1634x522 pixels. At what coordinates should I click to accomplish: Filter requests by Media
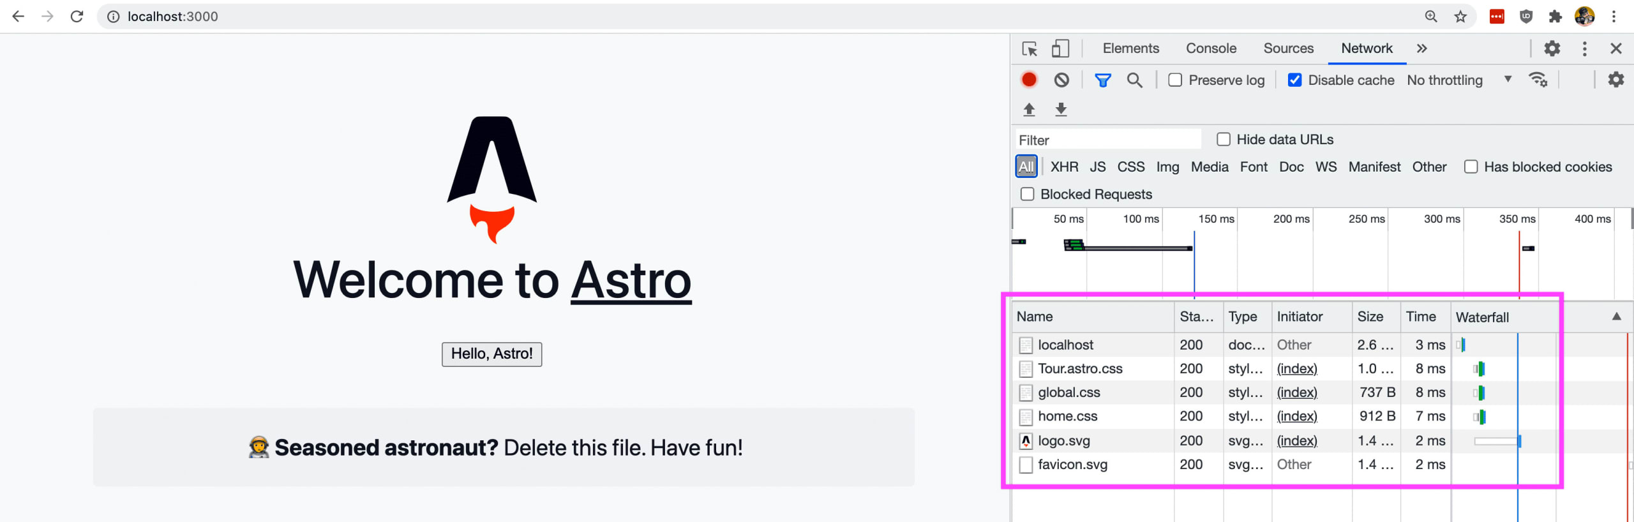coord(1210,167)
